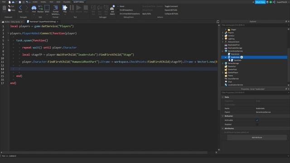Collapse the ServerScriptService node

222,51
